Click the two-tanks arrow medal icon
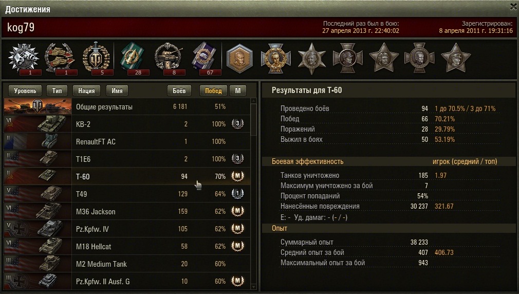519x294 pixels. pos(61,58)
